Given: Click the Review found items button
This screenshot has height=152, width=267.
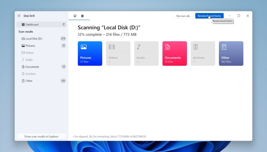Looking at the screenshot, I should (x=209, y=16).
